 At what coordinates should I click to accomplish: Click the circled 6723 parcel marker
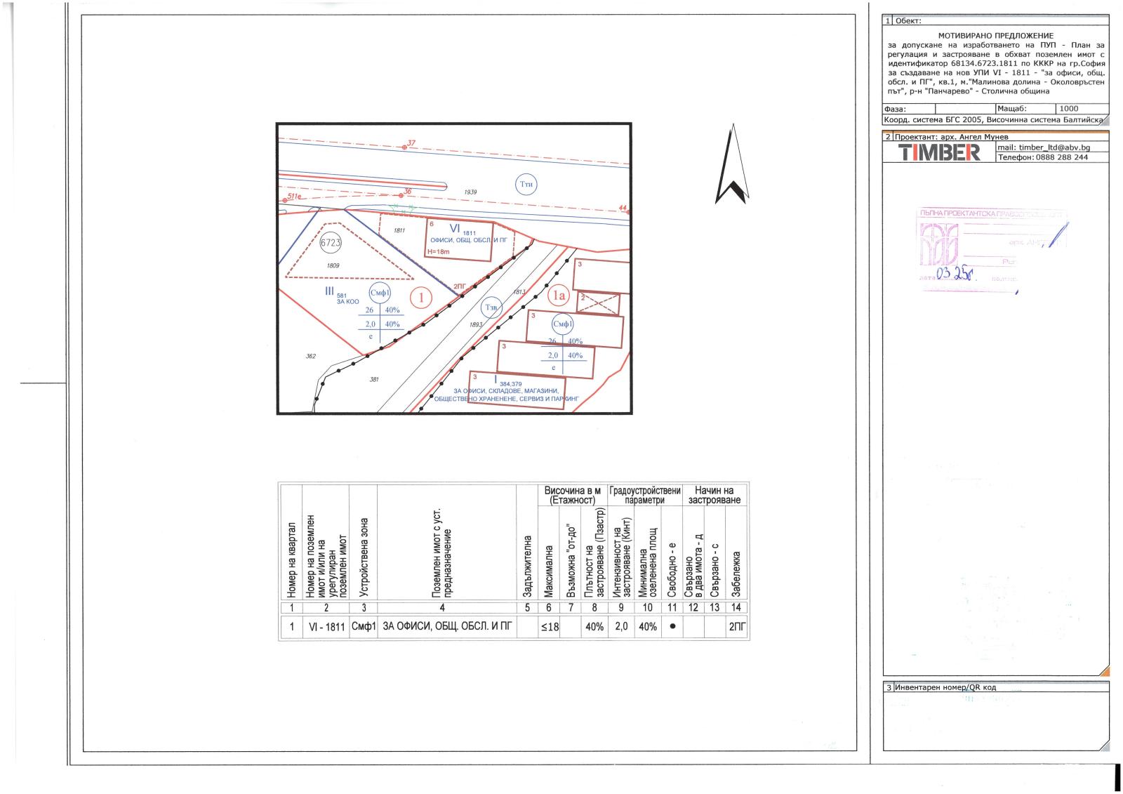330,244
